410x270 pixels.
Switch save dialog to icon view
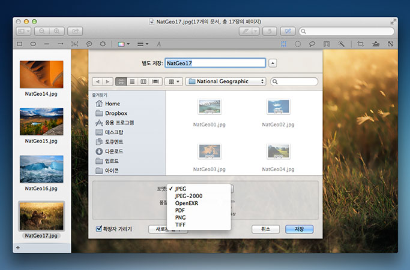coord(120,81)
